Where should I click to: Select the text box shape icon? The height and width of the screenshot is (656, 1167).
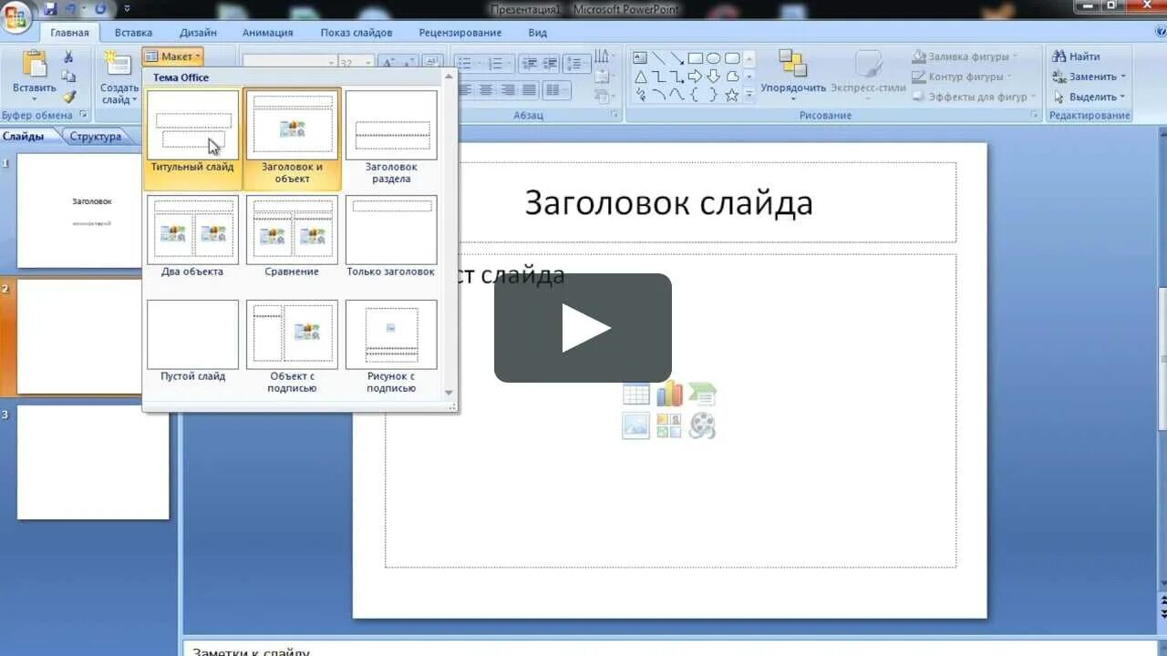click(640, 57)
